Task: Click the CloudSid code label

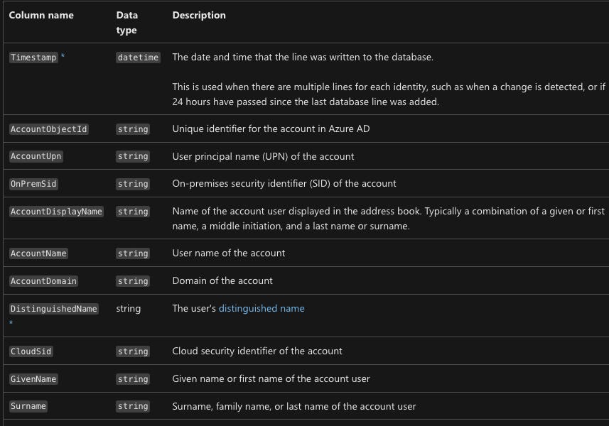Action: (x=31, y=351)
